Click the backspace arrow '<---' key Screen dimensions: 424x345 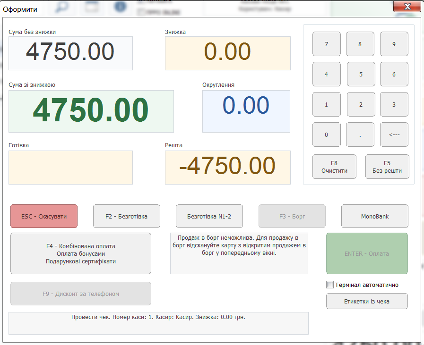click(394, 135)
